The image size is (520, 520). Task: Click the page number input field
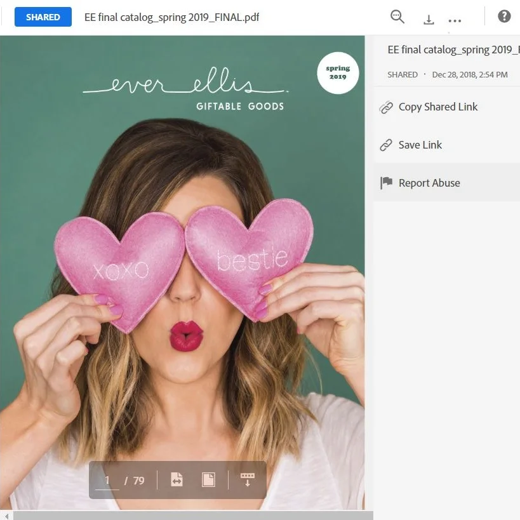(x=107, y=479)
